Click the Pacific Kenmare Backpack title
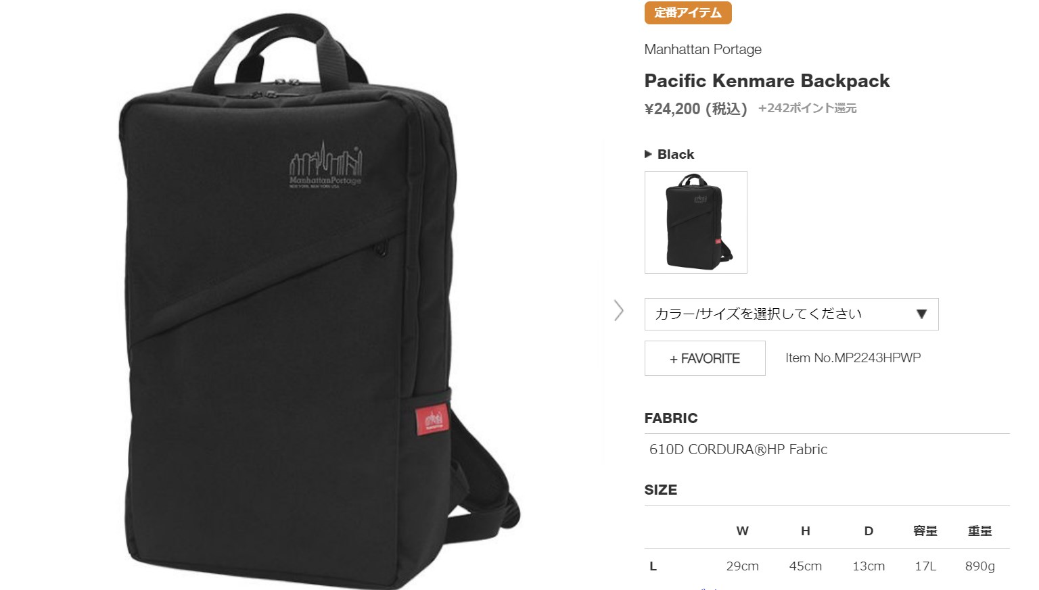Image resolution: width=1039 pixels, height=590 pixels. pos(767,81)
